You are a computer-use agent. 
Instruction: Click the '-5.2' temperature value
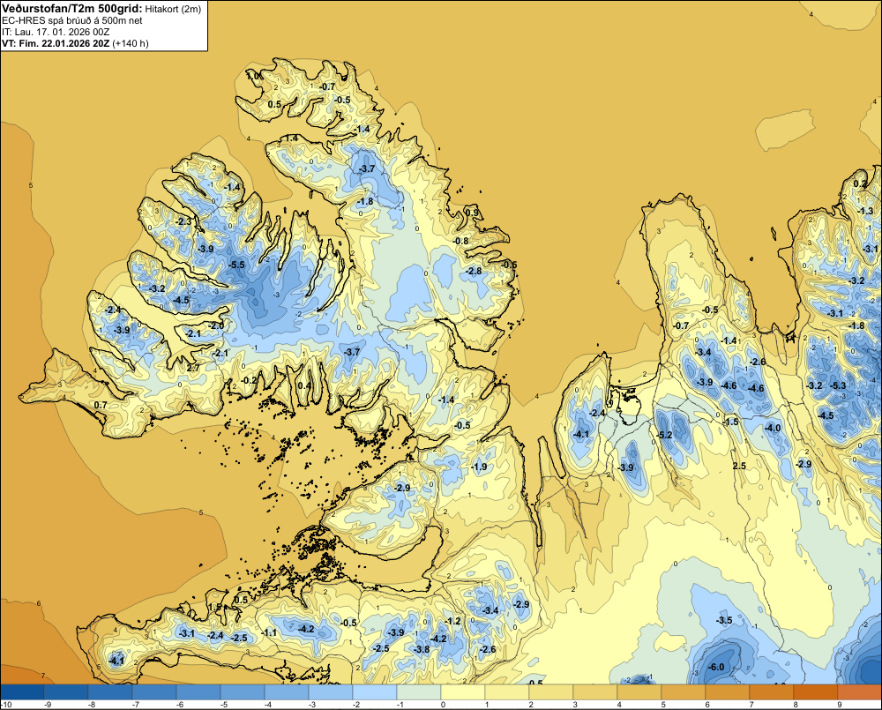[x=665, y=435]
